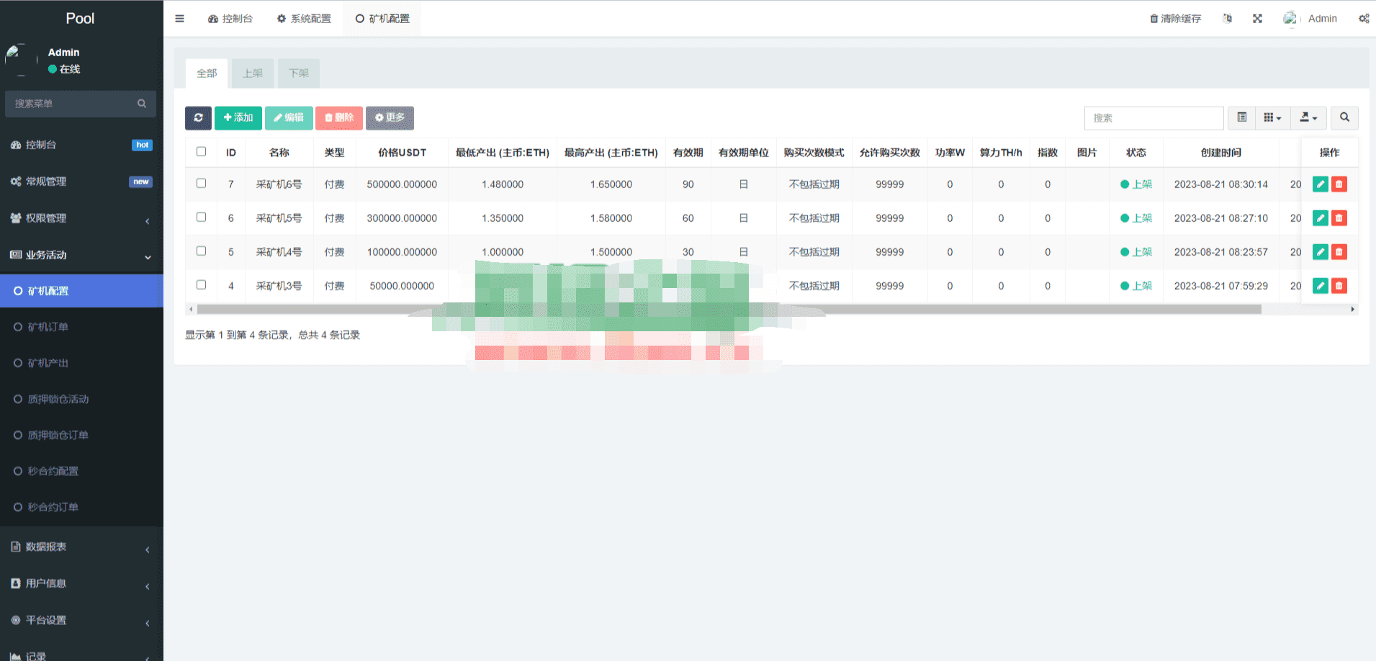Click the search magnifier button beside the table tools

coord(1344,118)
